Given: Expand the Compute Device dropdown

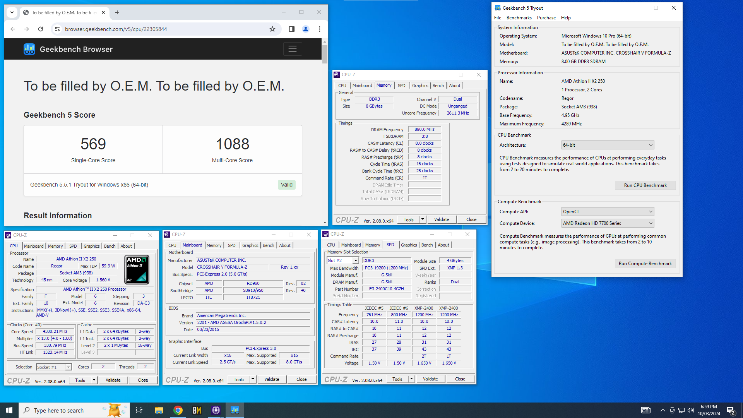Looking at the screenshot, I should tap(608, 223).
